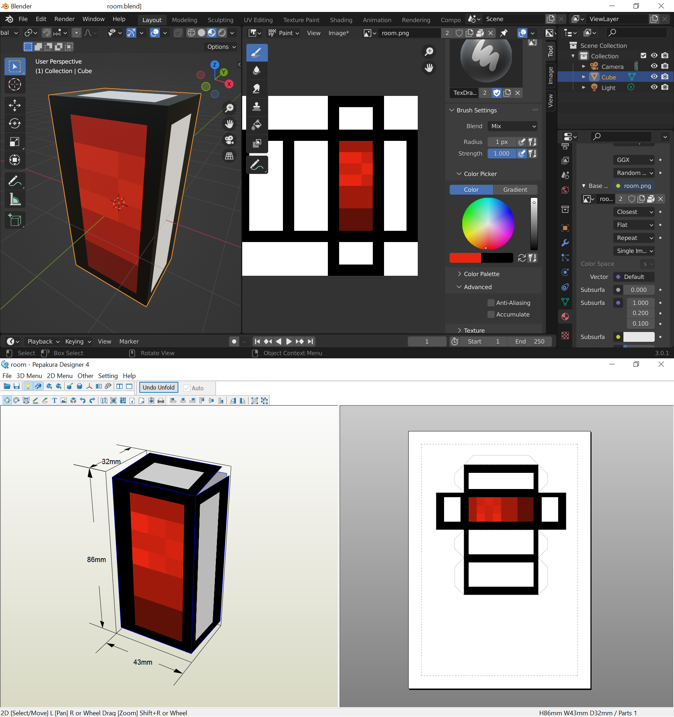The image size is (674, 717).
Task: Select the Fill bucket tool in image editor
Action: [x=257, y=125]
